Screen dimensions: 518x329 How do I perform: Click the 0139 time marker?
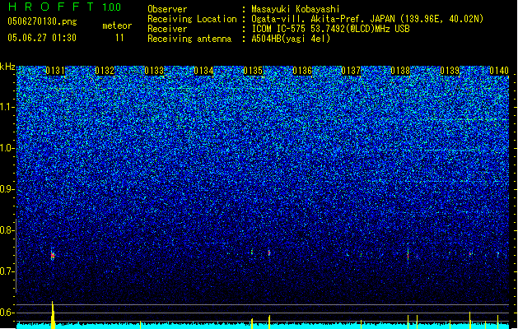450,71
